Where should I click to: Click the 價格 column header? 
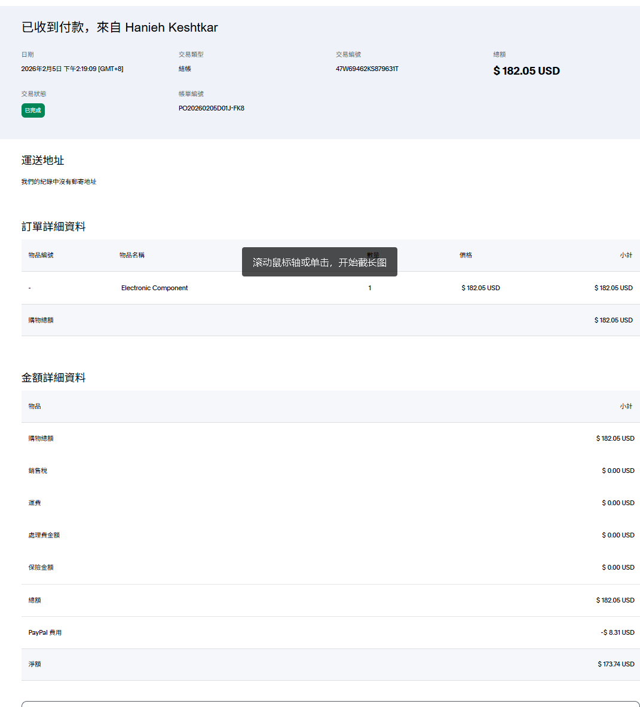pos(466,255)
